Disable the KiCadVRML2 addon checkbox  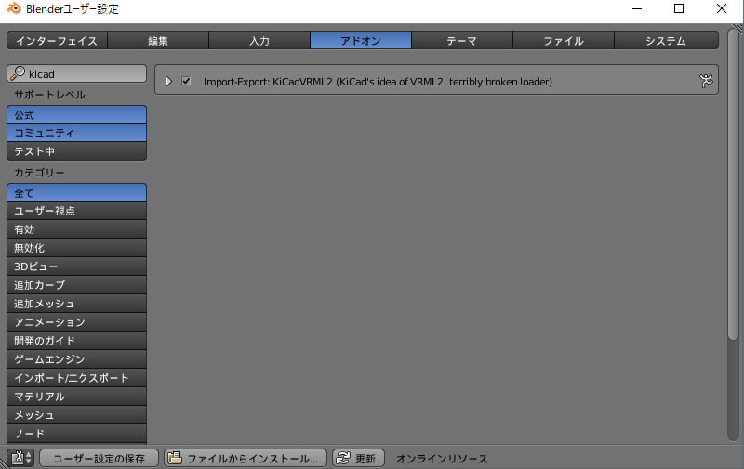(x=186, y=81)
